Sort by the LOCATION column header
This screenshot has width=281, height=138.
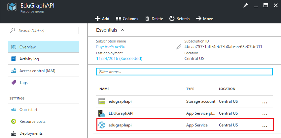(227, 89)
